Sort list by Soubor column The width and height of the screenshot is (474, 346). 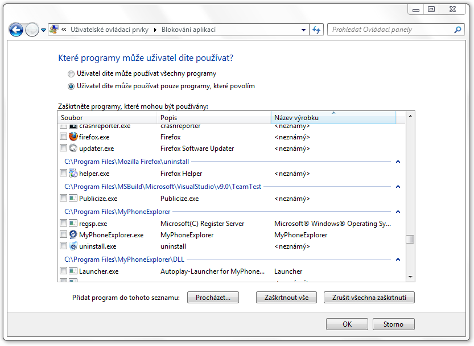[x=107, y=118]
